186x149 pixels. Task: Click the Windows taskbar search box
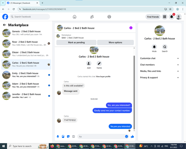[x=28, y=146]
